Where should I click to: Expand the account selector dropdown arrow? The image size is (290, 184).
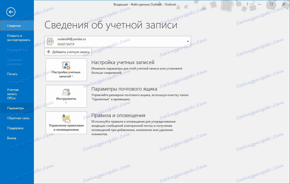(x=188, y=41)
